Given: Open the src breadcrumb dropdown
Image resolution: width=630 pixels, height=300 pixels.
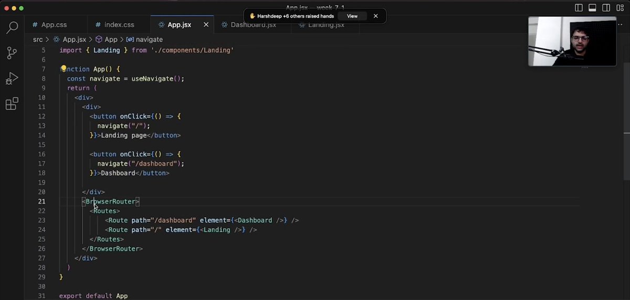Looking at the screenshot, I should pyautogui.click(x=38, y=39).
